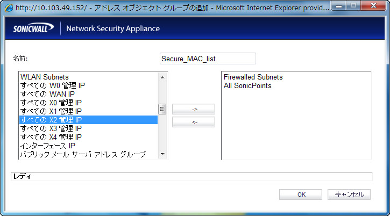Select すべての X0 管理 IP entry
Image resolution: width=390 pixels, height=216 pixels.
pyautogui.click(x=89, y=103)
